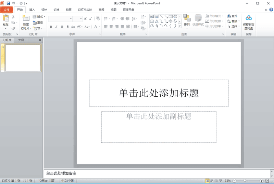Open PowerPoint Help question mark
This screenshot has height=184, width=274.
coord(271,10)
